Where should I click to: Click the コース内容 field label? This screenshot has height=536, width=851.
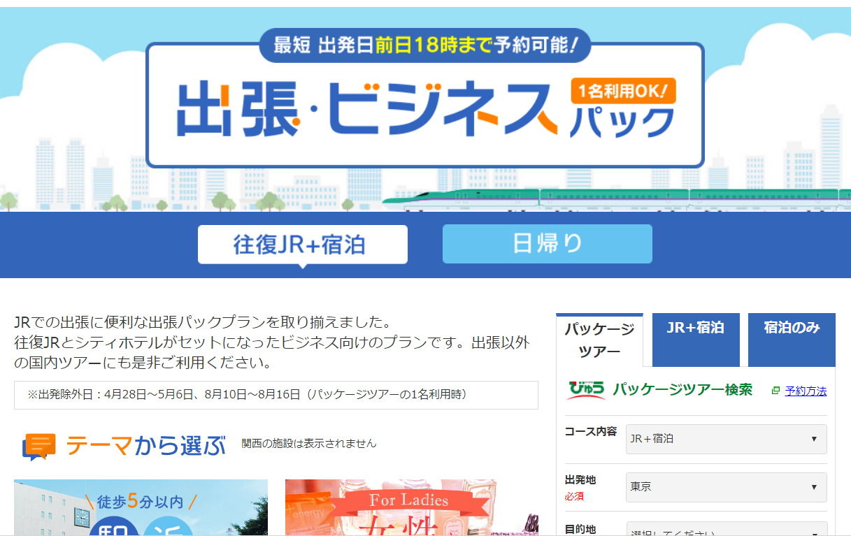coord(591,431)
